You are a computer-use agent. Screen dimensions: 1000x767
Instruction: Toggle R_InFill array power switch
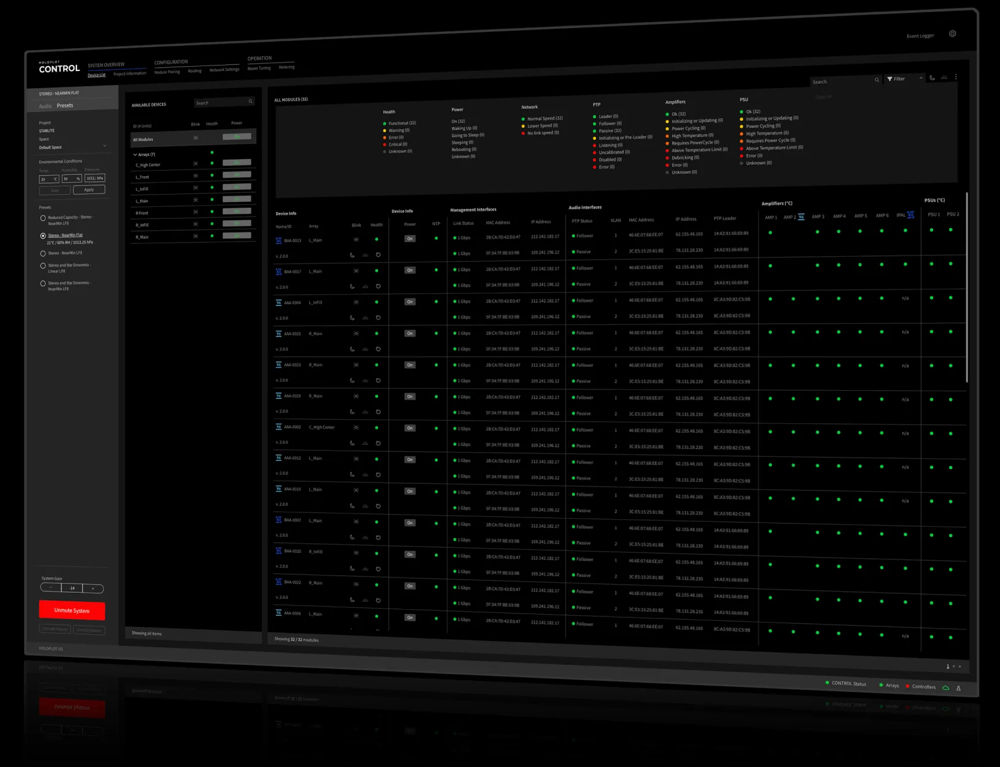tap(237, 223)
